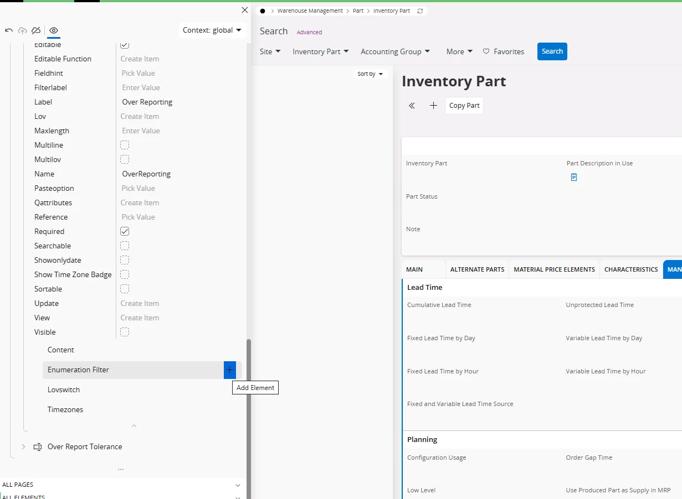Select the Content child element
The height and width of the screenshot is (499, 682).
click(x=61, y=350)
